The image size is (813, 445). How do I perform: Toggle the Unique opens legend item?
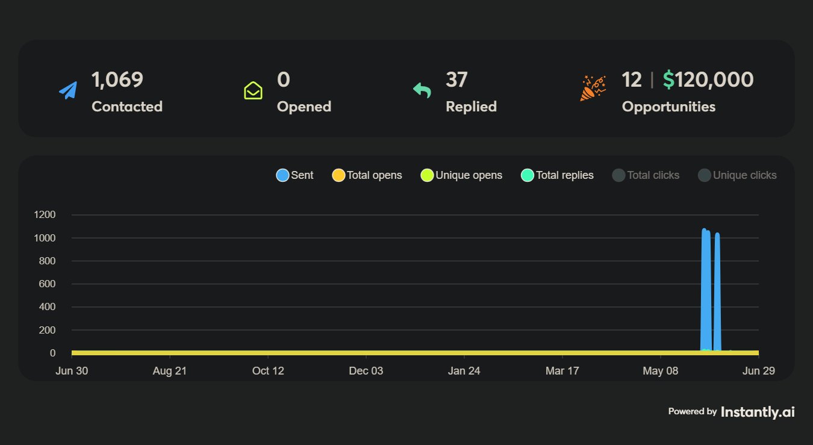tap(462, 175)
